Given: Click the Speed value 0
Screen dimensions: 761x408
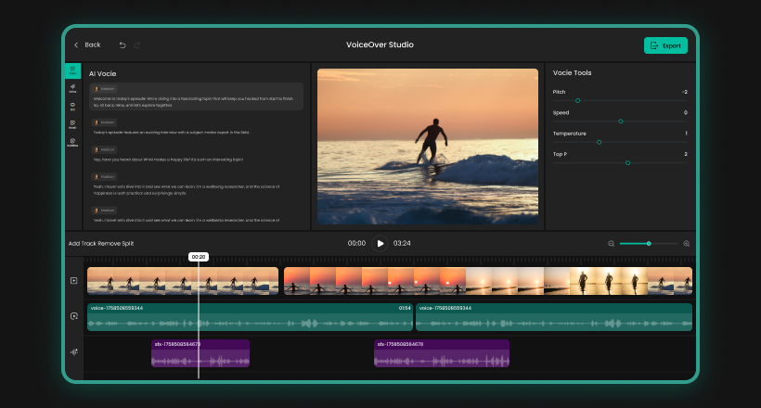Looking at the screenshot, I should [x=685, y=112].
